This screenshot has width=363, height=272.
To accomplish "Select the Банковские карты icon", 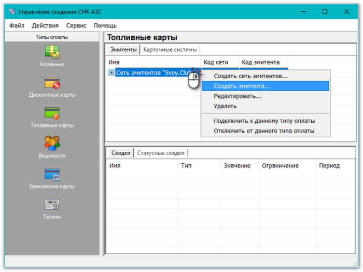I will point(52,175).
